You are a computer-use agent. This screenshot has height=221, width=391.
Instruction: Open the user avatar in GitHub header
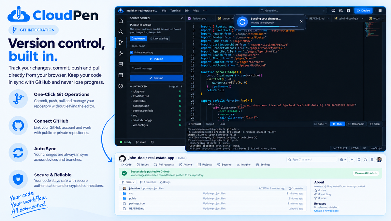pyautogui.click(x=379, y=159)
